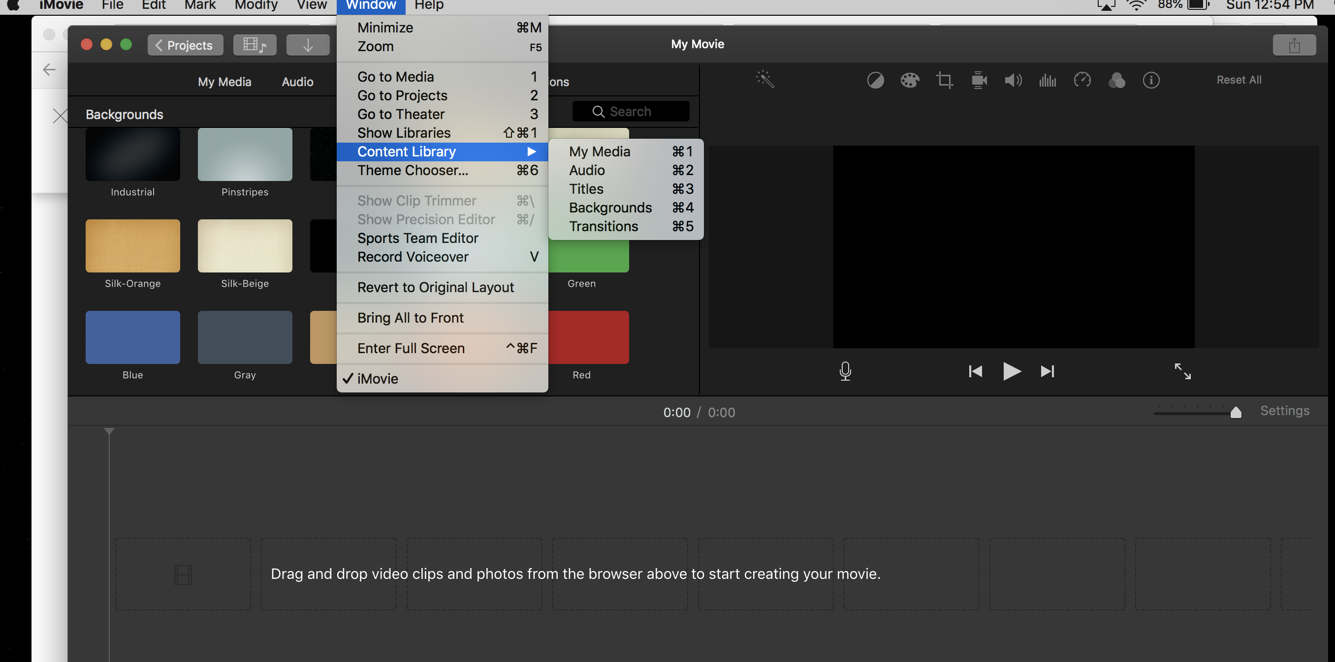Open the timeline Settings popover

[x=1284, y=411]
